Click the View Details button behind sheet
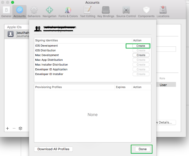The image size is (189, 156). [166, 123]
